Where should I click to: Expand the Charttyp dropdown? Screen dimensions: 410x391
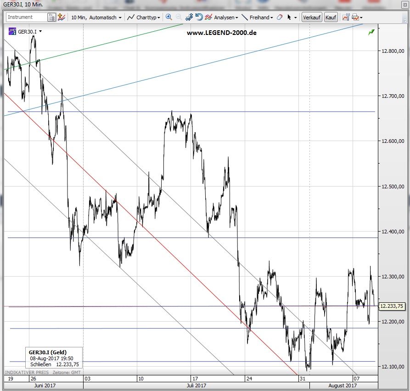[159, 18]
